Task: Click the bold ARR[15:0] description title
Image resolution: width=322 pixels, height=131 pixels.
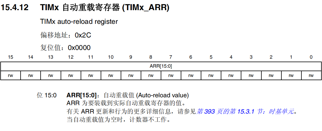Action: 81,96
